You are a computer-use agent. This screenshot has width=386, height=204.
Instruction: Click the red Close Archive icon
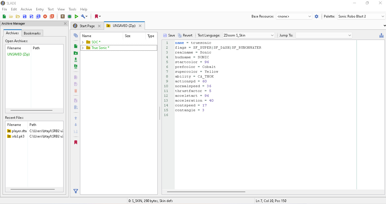pyautogui.click(x=45, y=16)
